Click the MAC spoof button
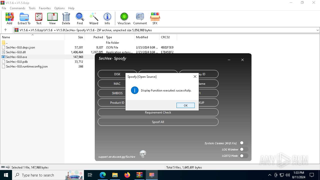This screenshot has width=320, height=180. (117, 84)
